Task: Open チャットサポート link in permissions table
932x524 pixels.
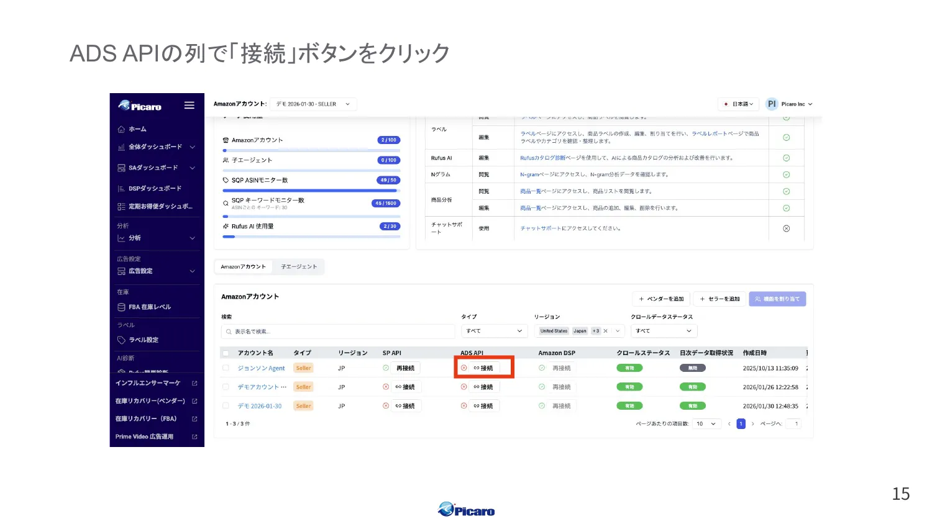Action: pyautogui.click(x=541, y=228)
